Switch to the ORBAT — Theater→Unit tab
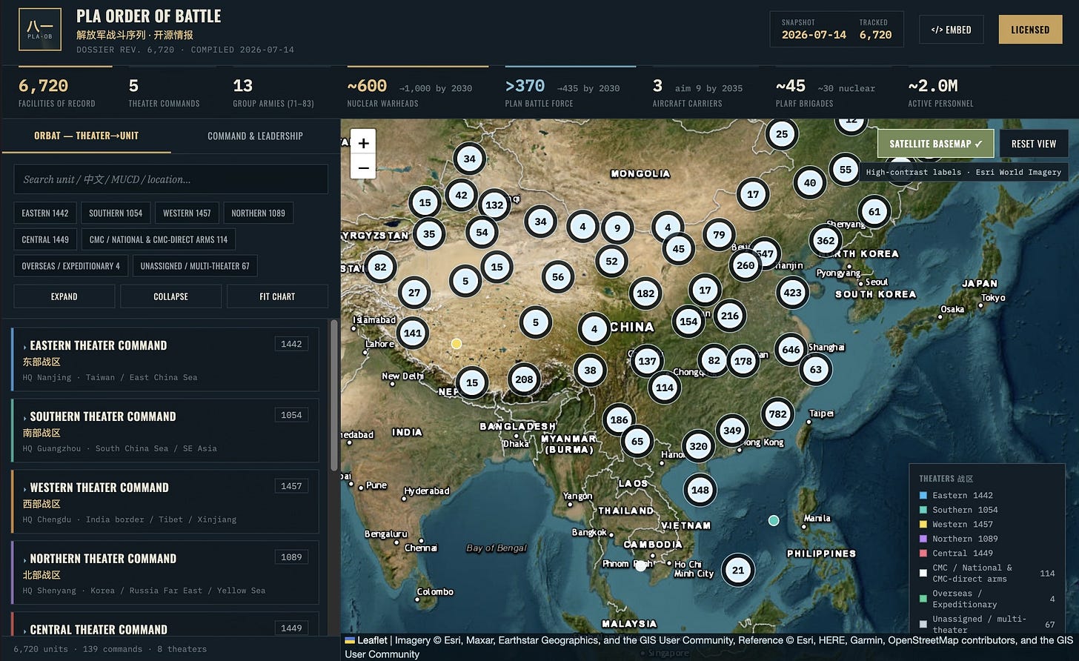 point(86,136)
